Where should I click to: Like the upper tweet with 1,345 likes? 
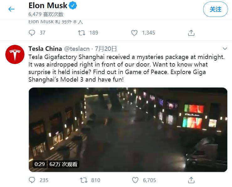coord(134,32)
